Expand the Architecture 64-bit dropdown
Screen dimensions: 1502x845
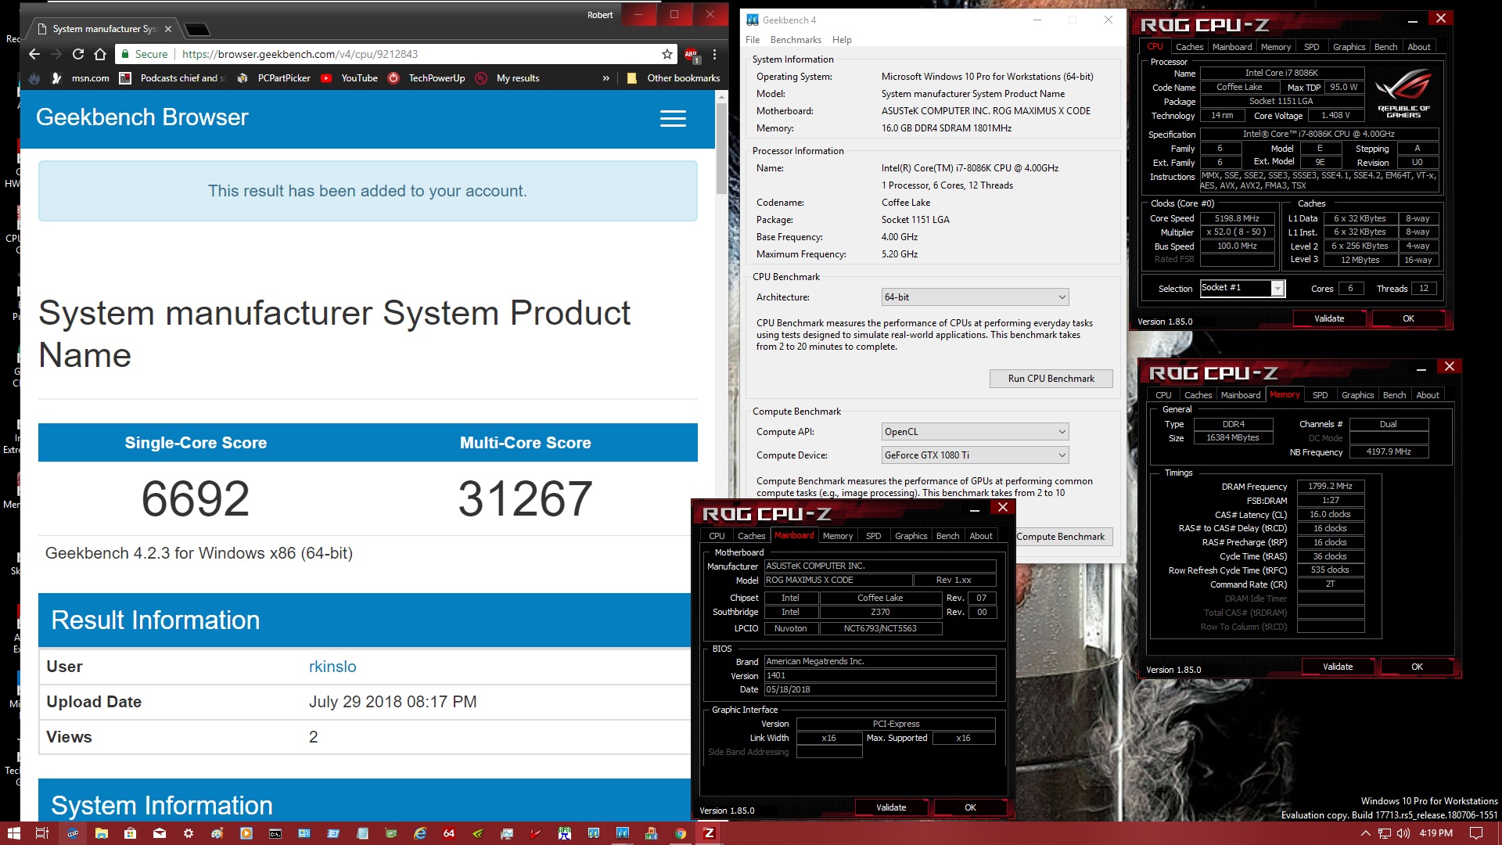975,297
